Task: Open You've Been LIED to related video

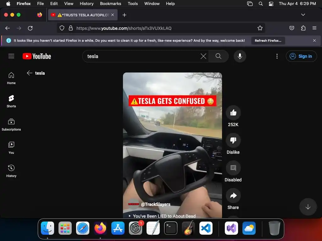Action: coord(162,216)
